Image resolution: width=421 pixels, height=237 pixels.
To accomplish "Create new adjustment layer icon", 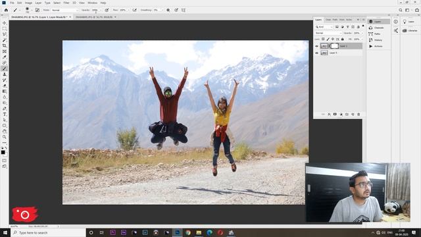I will (x=341, y=114).
